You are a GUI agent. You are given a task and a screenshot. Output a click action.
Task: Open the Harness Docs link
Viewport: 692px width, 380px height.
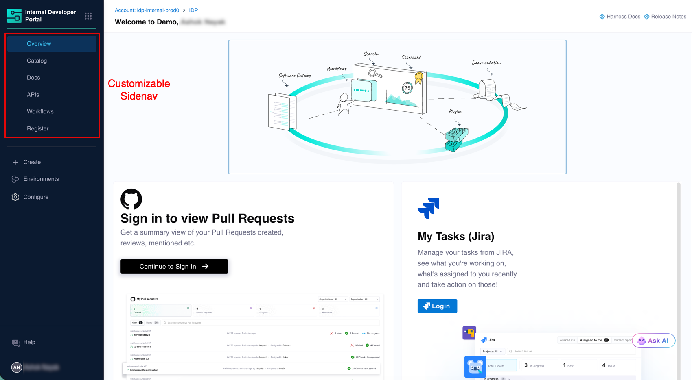click(620, 17)
